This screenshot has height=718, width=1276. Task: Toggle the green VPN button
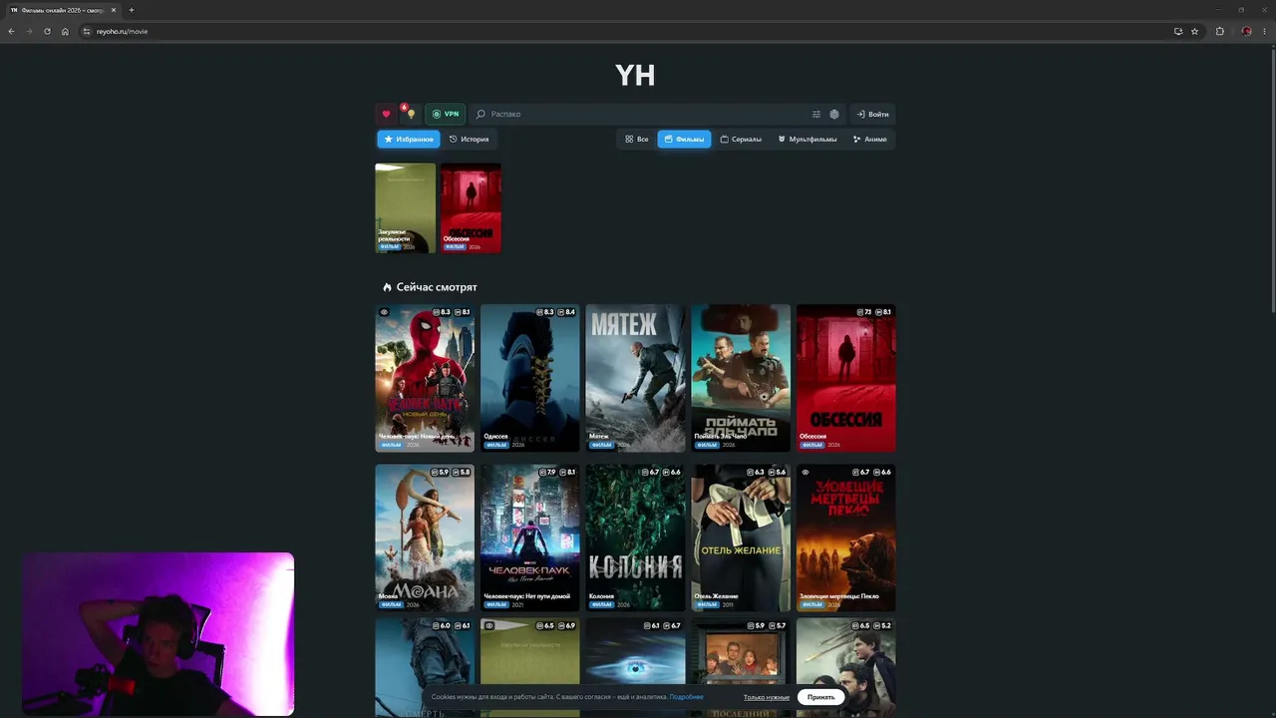pos(446,115)
